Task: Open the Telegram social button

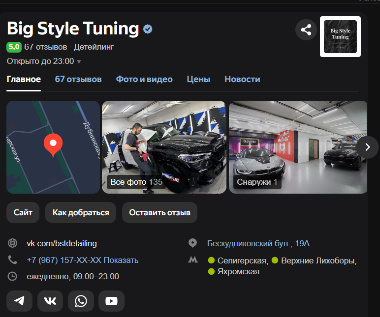Action: point(19,301)
